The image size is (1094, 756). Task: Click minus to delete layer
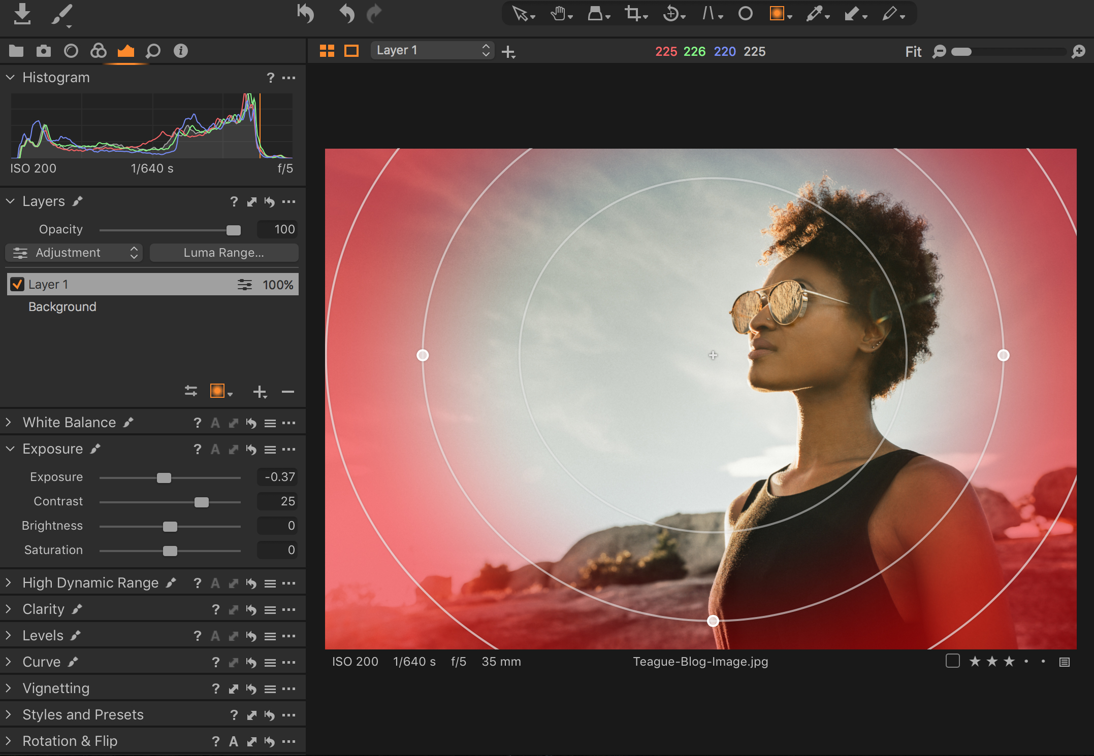(288, 392)
